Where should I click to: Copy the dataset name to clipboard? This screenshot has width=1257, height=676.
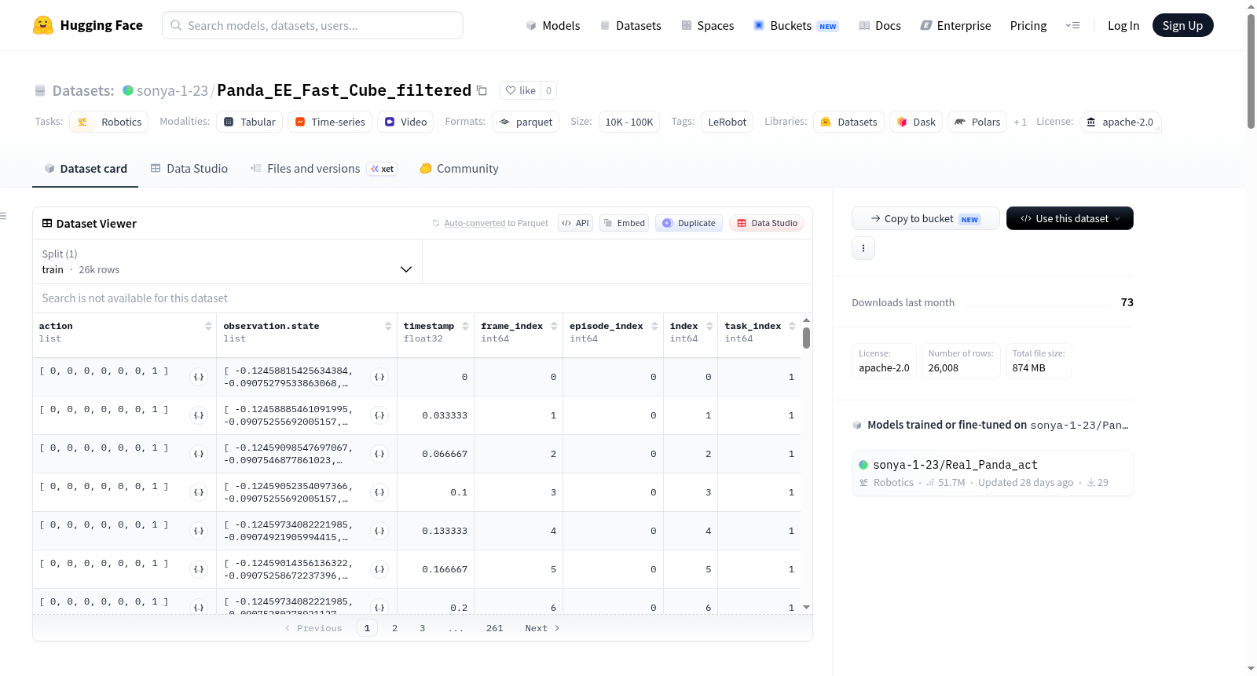coord(482,91)
